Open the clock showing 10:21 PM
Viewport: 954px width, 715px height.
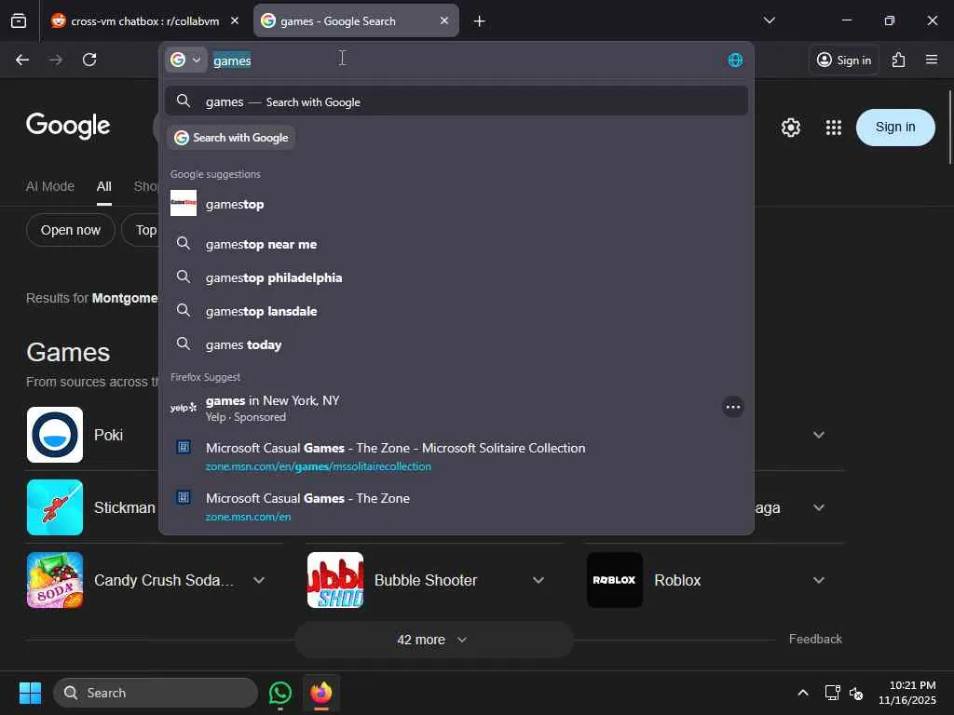point(907,693)
